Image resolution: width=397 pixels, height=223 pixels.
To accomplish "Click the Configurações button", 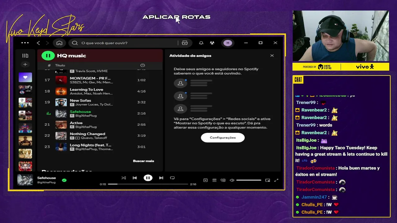I will tap(223, 138).
